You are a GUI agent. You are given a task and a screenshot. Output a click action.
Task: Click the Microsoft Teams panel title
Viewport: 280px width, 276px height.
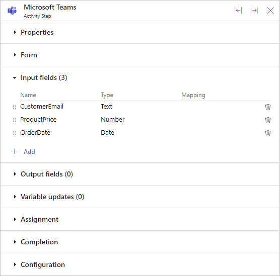click(x=50, y=8)
